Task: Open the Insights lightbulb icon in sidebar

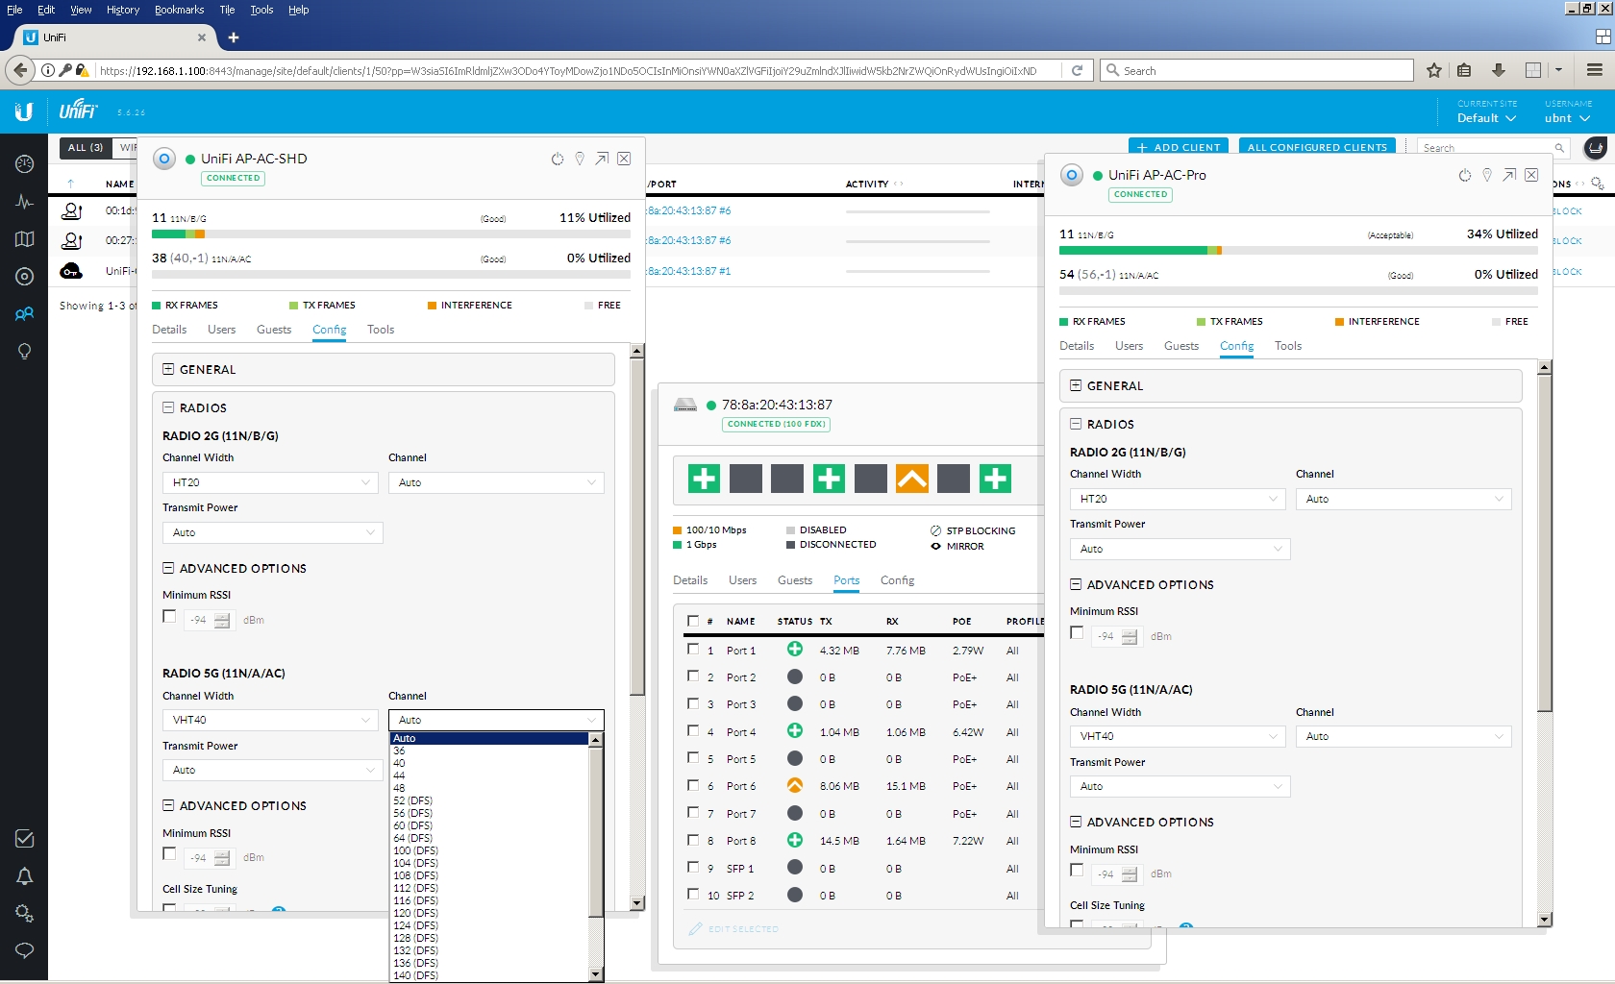Action: click(x=24, y=352)
